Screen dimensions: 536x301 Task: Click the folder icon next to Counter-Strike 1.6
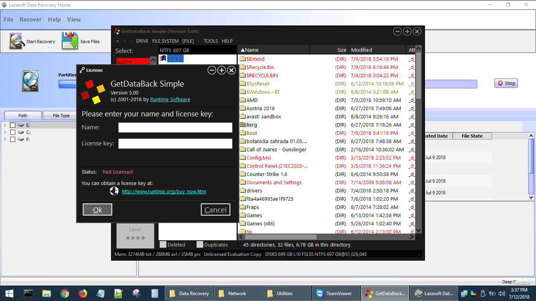pos(242,174)
